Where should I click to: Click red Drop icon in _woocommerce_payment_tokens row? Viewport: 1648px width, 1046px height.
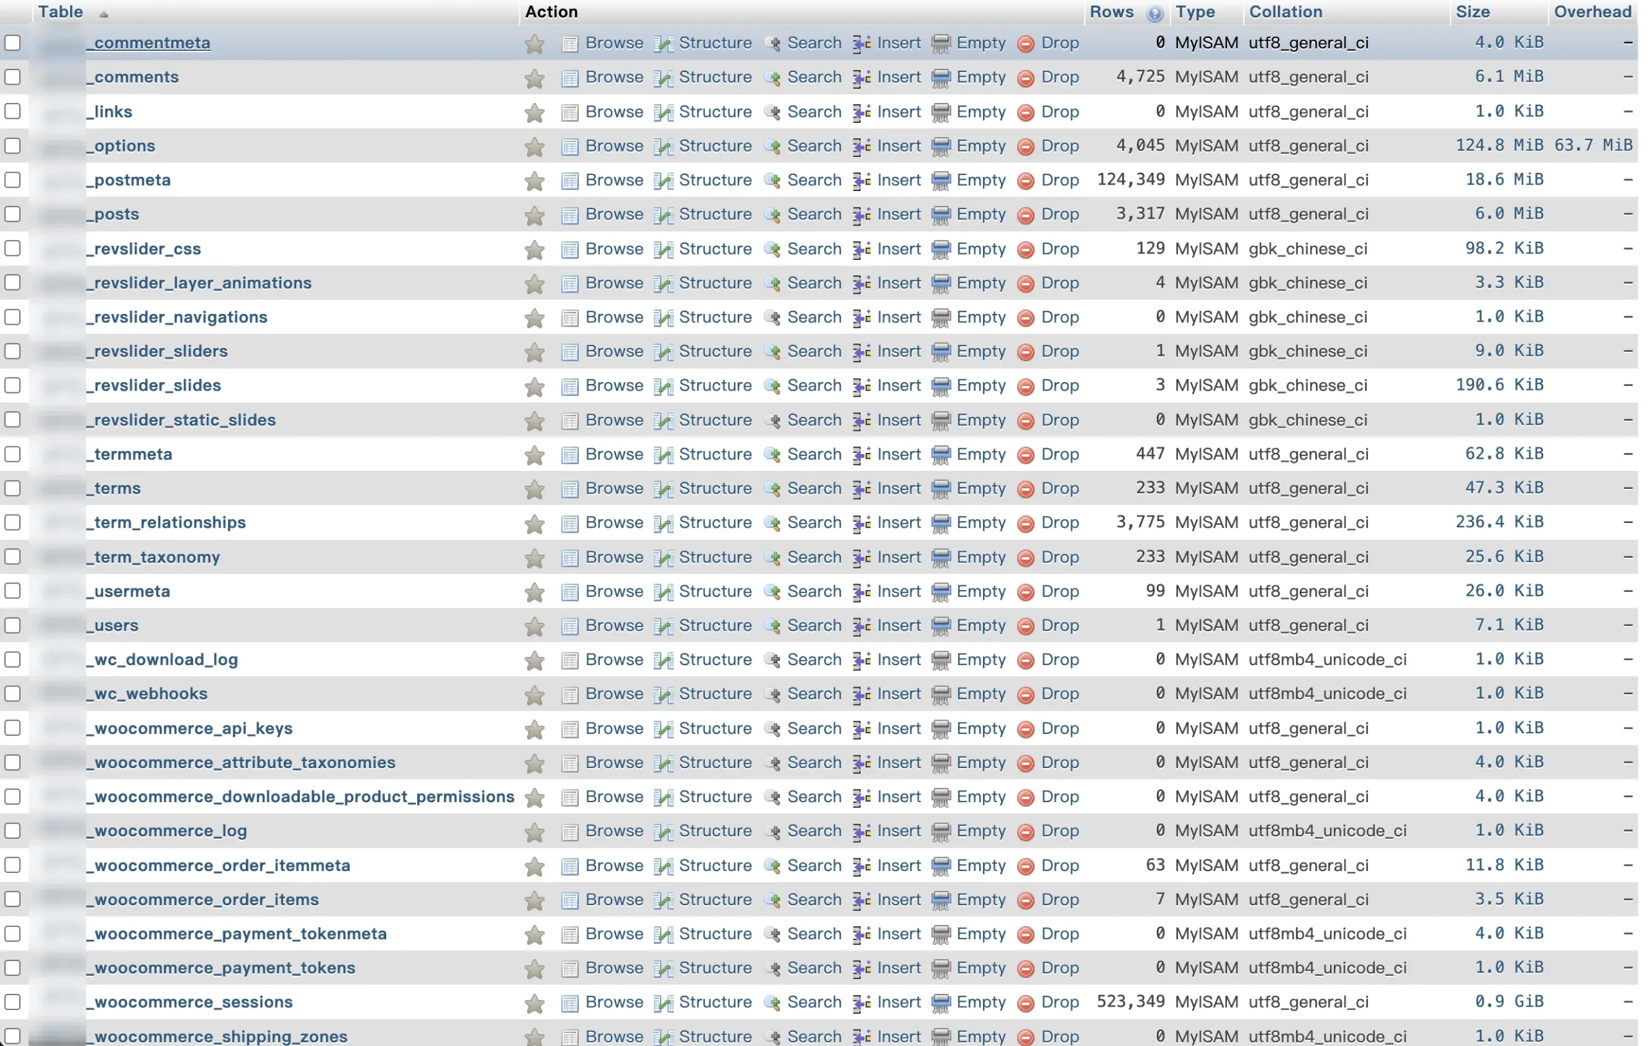tap(1025, 969)
